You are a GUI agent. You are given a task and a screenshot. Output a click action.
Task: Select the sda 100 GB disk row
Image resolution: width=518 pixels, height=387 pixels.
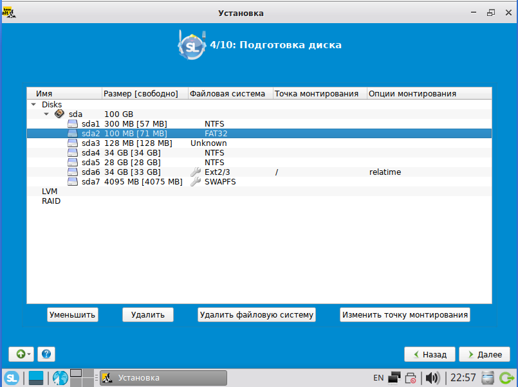[259, 114]
